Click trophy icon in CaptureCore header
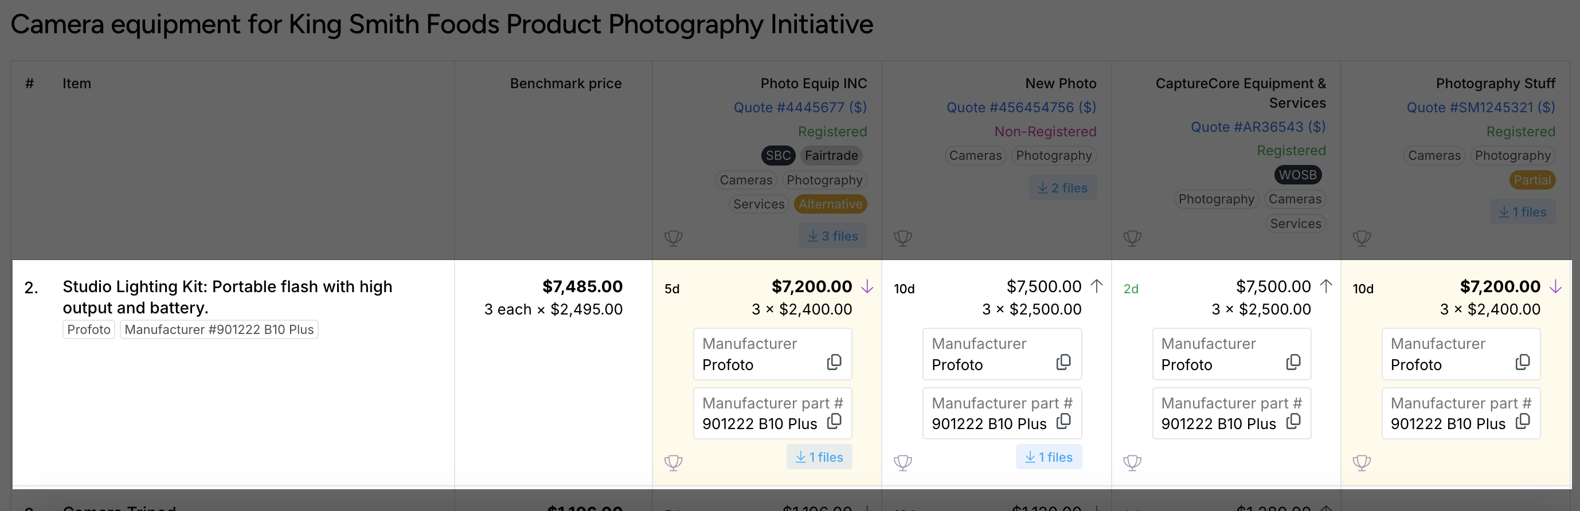 (1132, 238)
